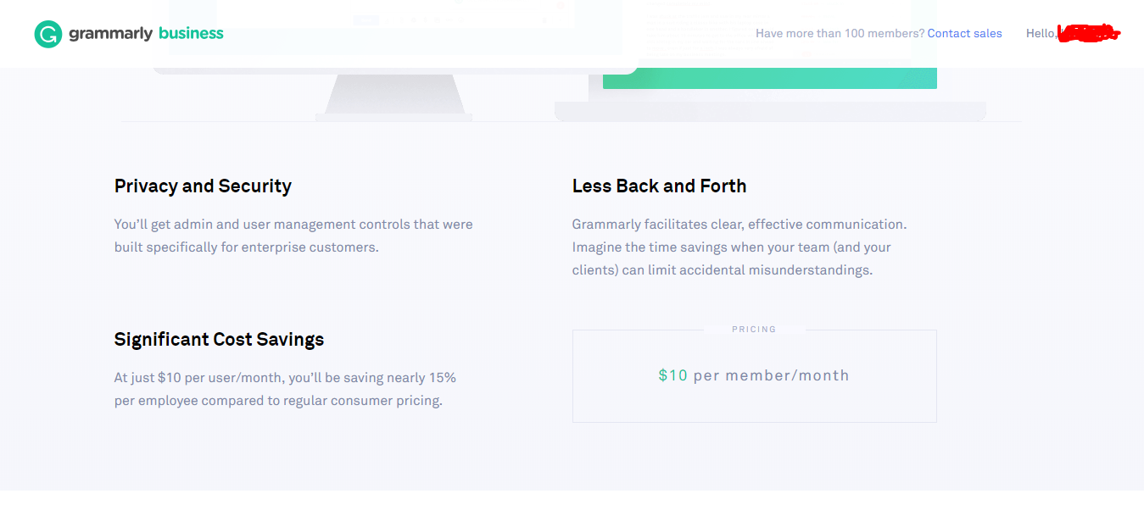Click the red-scribbled username in header

pyautogui.click(x=1089, y=34)
